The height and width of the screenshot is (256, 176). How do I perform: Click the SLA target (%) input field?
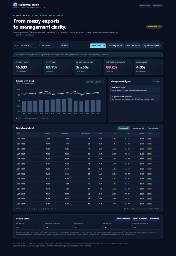point(30,227)
